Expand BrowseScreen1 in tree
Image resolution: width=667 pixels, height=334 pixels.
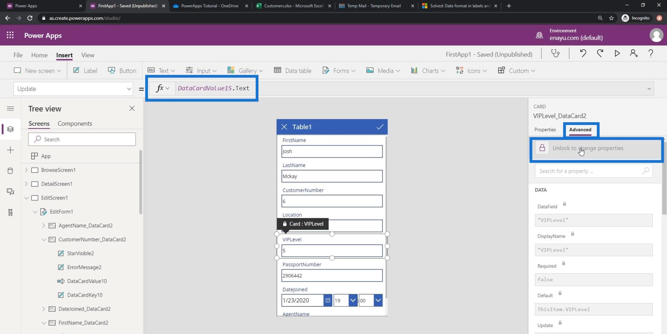click(x=26, y=170)
